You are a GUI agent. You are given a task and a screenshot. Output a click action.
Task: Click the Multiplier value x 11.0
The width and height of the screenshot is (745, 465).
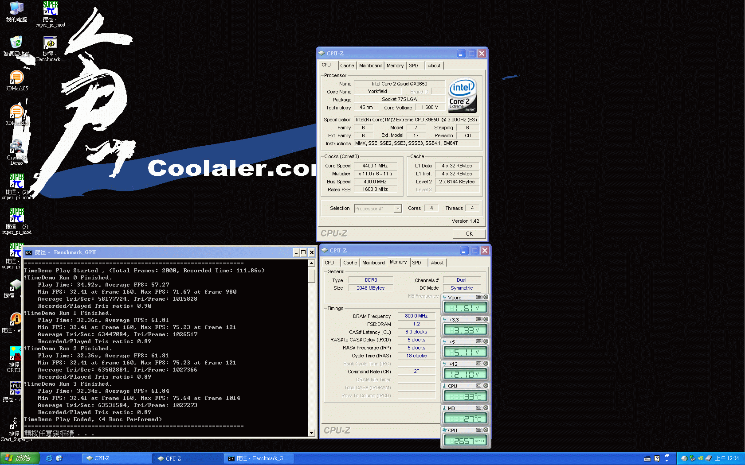click(375, 174)
